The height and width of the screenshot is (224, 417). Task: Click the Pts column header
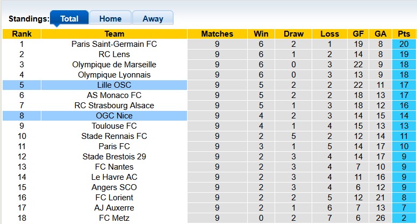(404, 34)
